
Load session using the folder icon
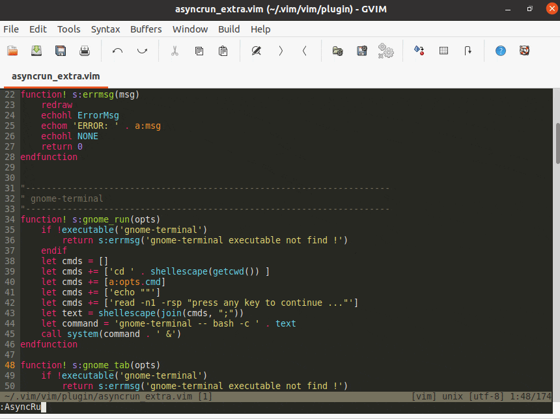click(337, 51)
